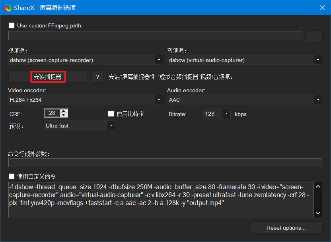Click the Reset options... button

click(x=286, y=228)
